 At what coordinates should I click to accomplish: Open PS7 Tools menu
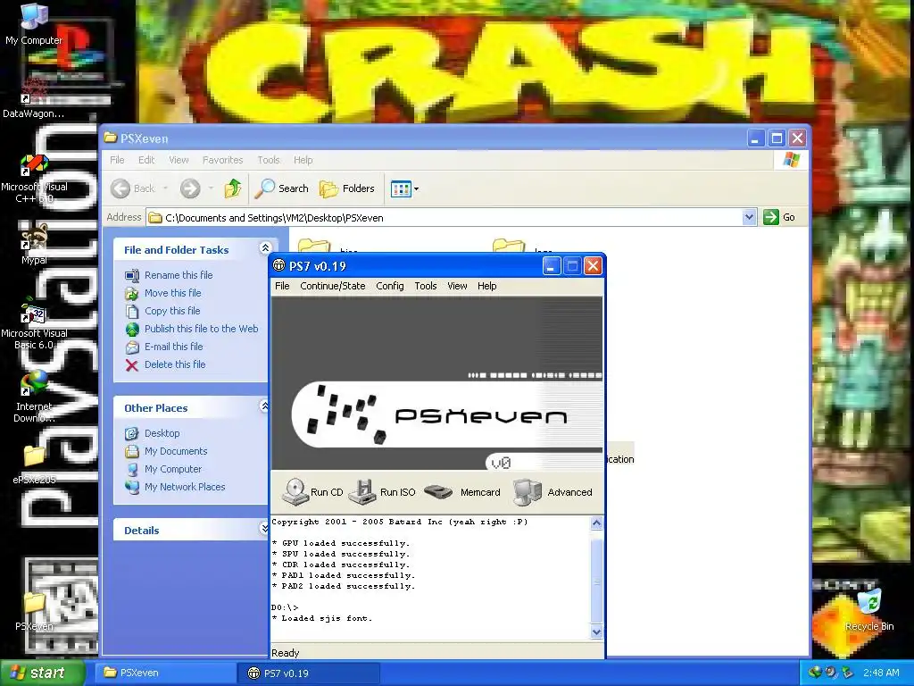pos(426,286)
